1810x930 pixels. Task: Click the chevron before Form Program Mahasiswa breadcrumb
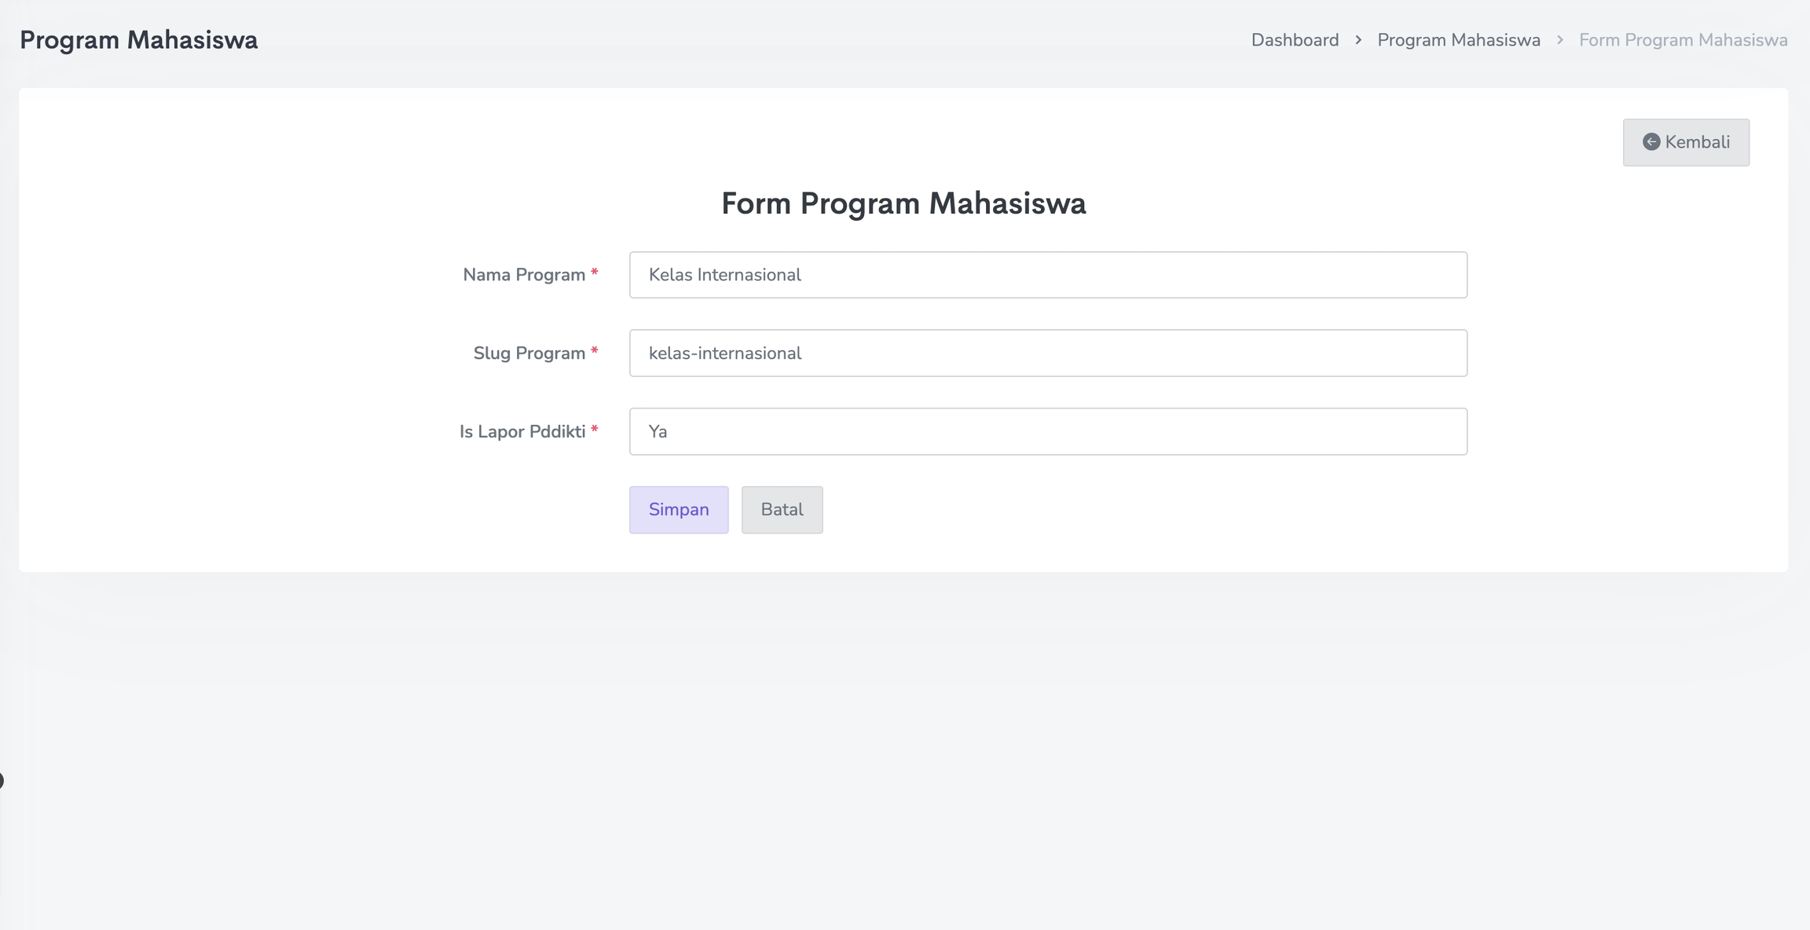point(1560,40)
